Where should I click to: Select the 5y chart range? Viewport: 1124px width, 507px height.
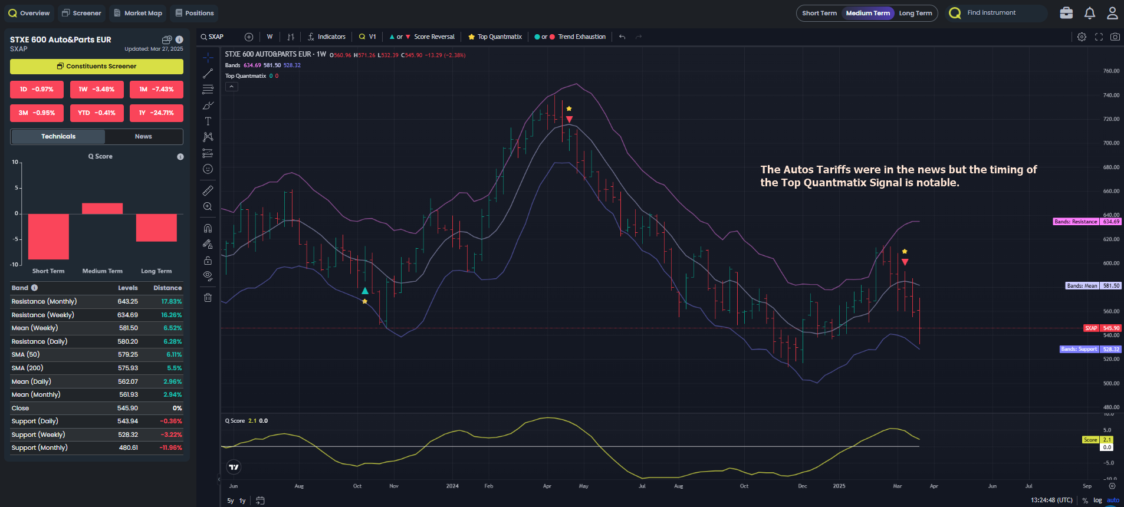(x=231, y=501)
